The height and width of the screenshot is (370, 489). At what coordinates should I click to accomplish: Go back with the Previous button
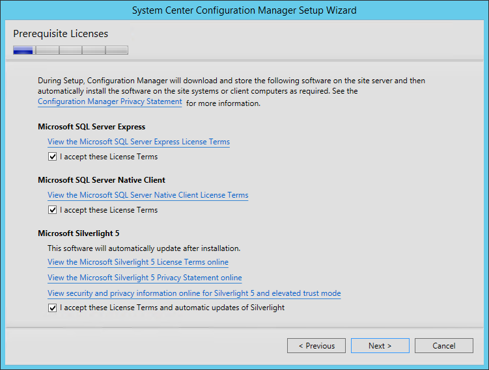[x=316, y=346]
